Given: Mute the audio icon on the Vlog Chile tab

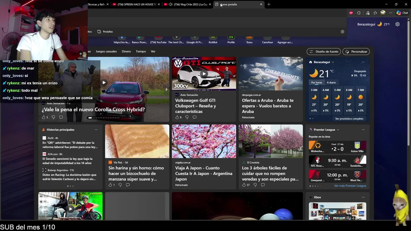Looking at the screenshot, I should 171,4.
